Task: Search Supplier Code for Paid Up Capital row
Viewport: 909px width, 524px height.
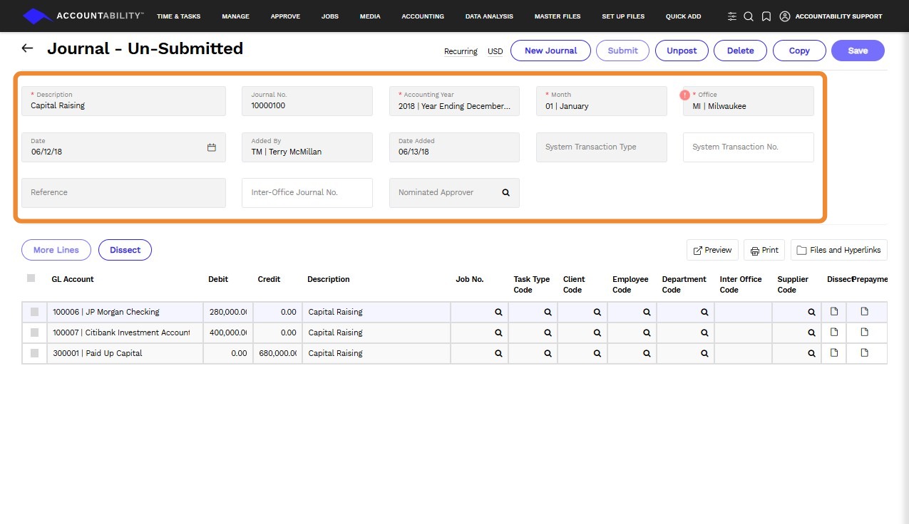Action: coord(811,353)
